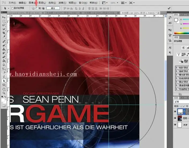
Task: Click the 组合 button
Action: pos(53,8)
